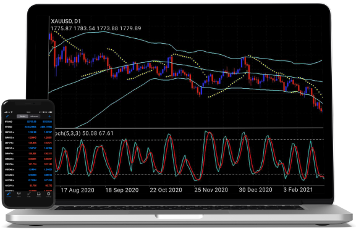The image size is (356, 233).
Task: Switch quotes list to Advanced view
Action: tap(34, 116)
